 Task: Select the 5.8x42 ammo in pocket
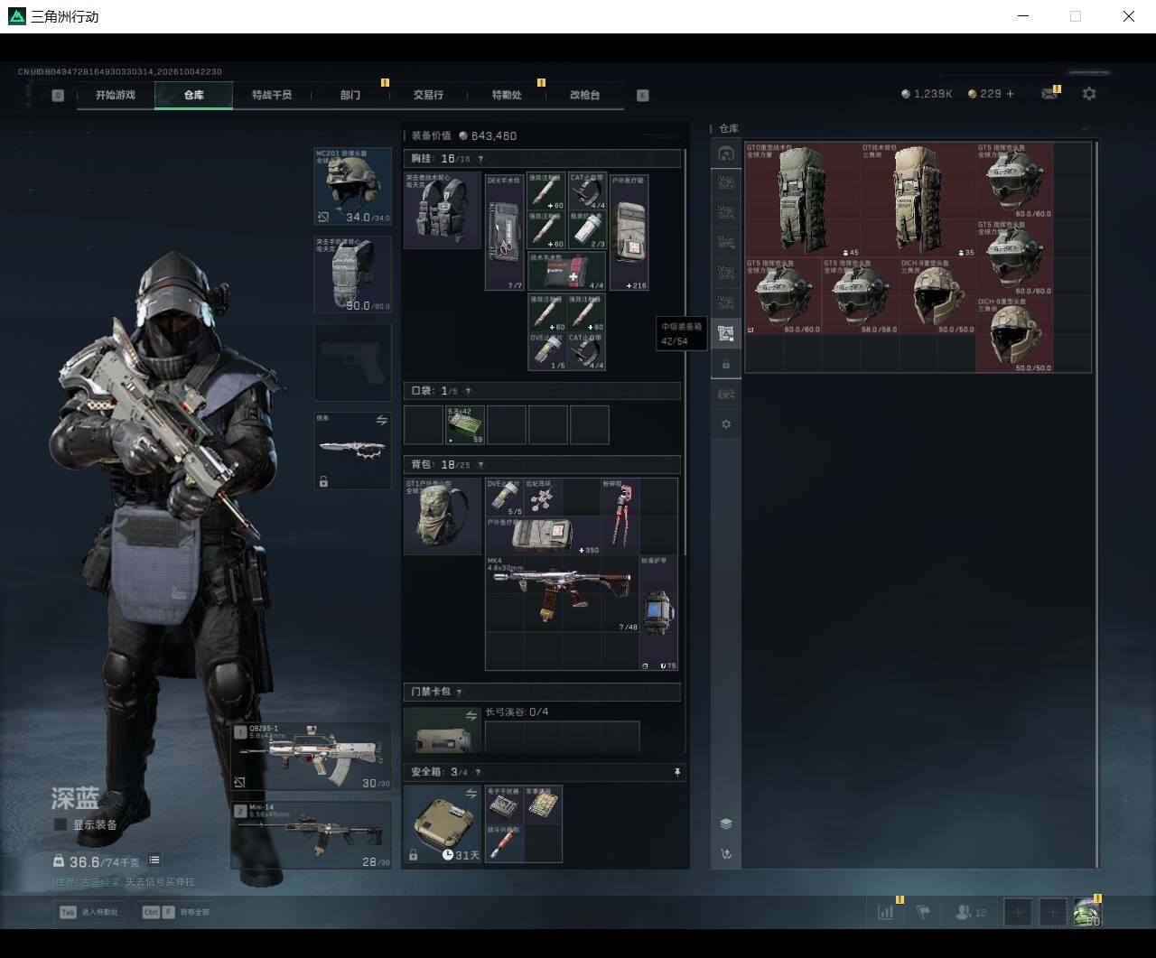tap(466, 425)
